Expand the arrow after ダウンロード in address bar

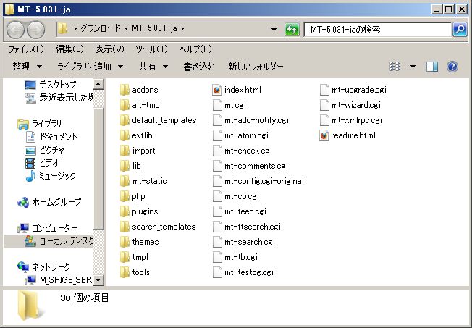(x=126, y=29)
